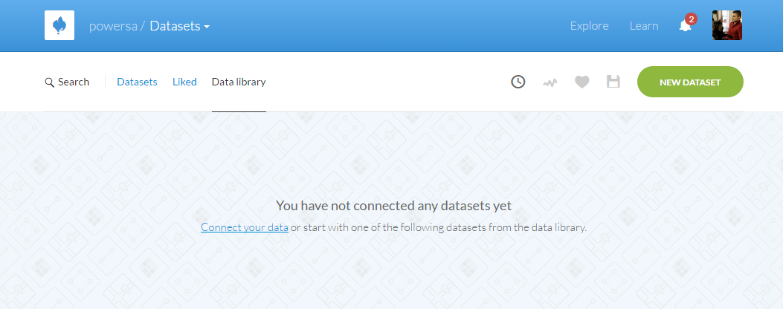Open the Datasets header dropdown
This screenshot has height=309, width=783.
[179, 26]
